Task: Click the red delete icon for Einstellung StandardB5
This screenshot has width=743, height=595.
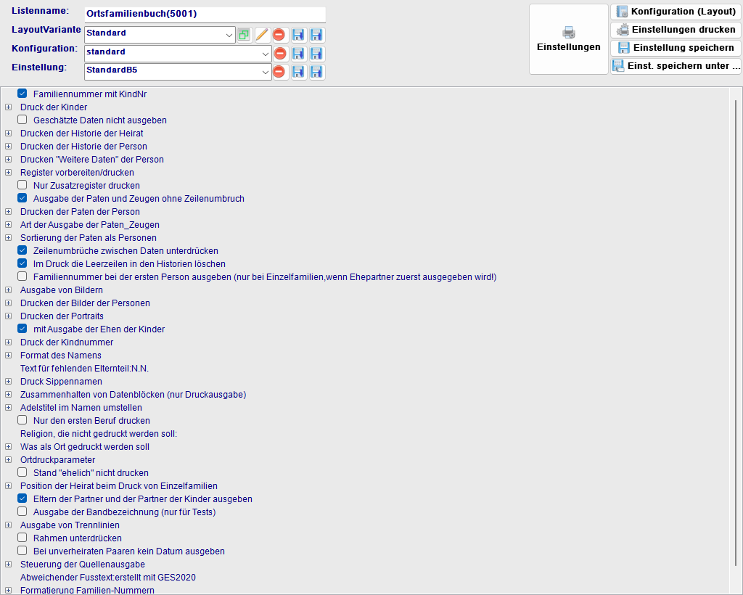Action: [281, 71]
